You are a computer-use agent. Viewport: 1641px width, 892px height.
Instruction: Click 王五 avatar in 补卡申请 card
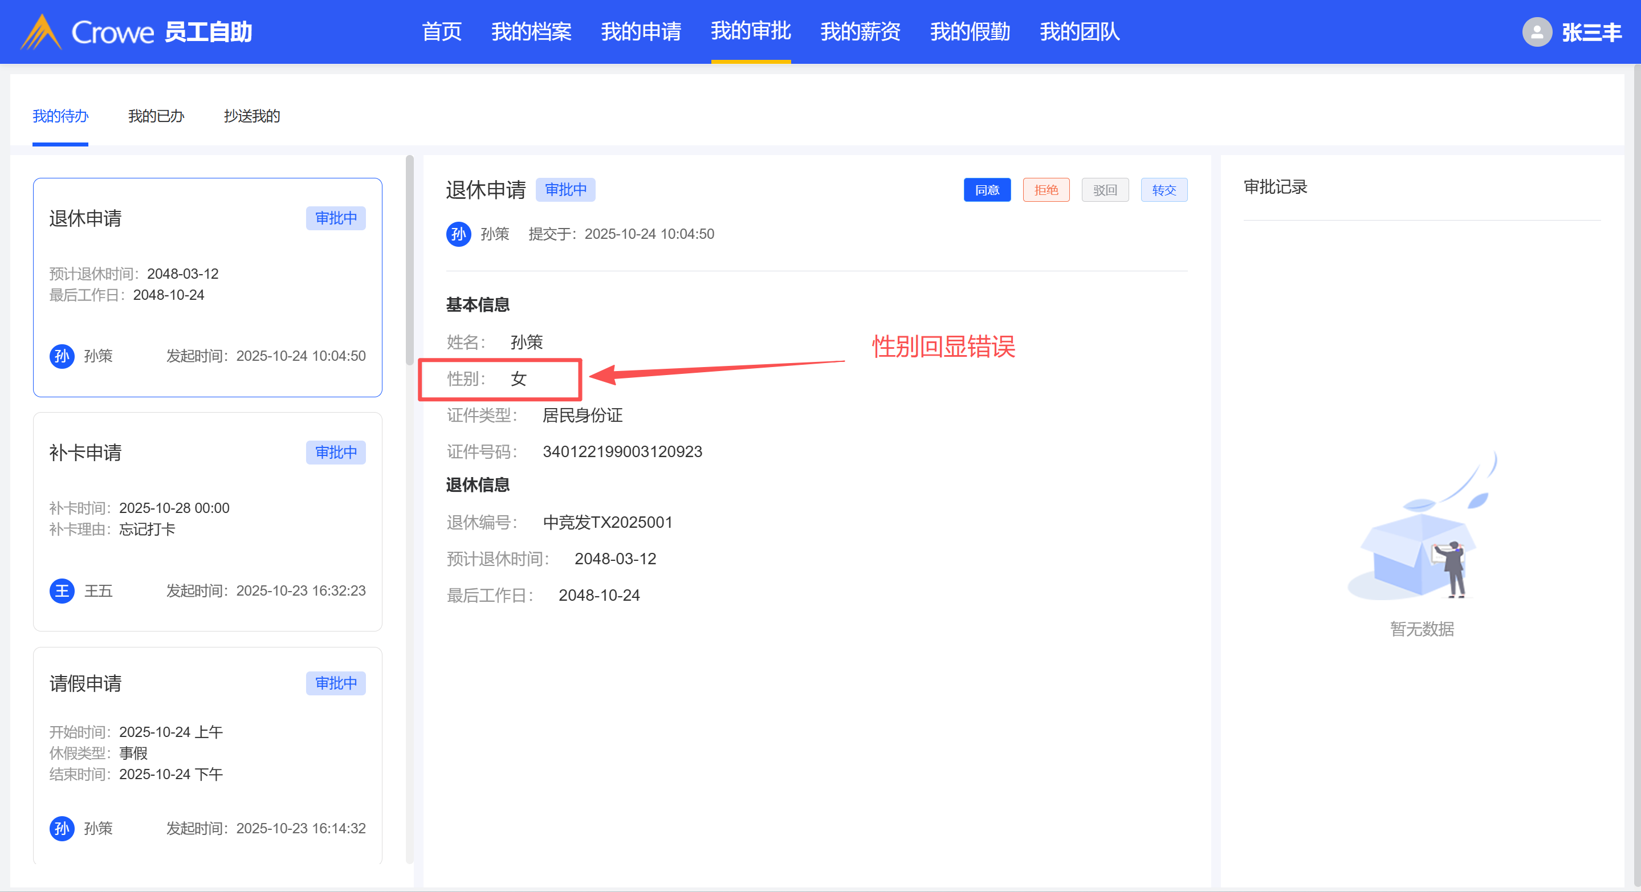point(62,590)
